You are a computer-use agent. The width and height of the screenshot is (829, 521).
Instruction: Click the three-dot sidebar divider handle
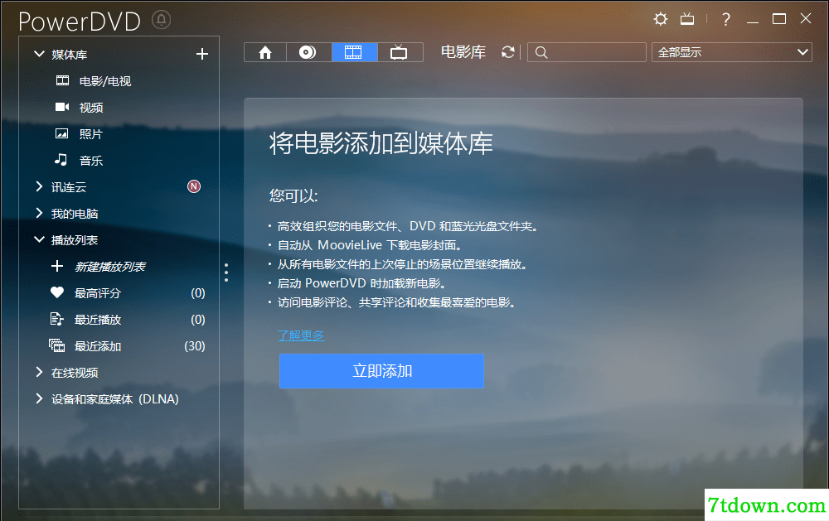coord(226,273)
